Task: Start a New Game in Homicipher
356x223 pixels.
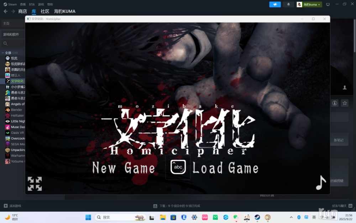Action: [124, 168]
